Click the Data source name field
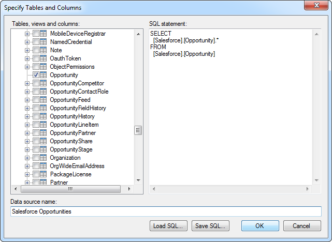Image resolution: width=332 pixels, height=242 pixels. pos(166,211)
